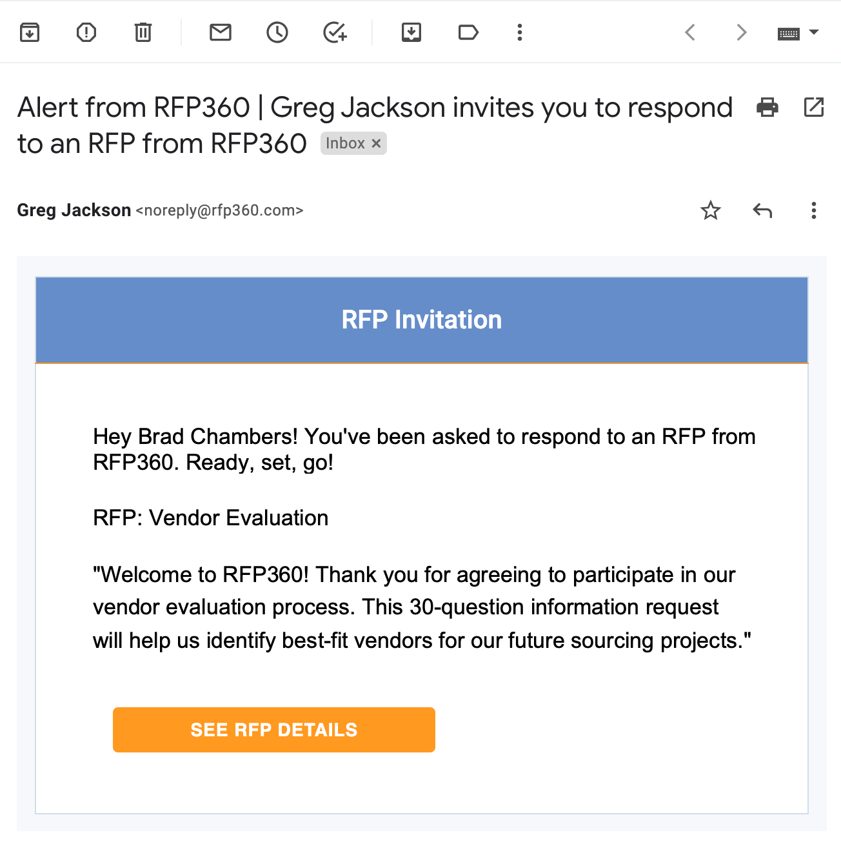This screenshot has height=846, width=841.
Task: Mark the email as unread
Action: click(220, 32)
